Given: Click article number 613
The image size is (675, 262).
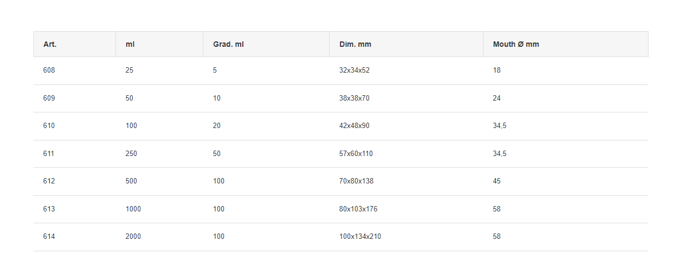Looking at the screenshot, I should point(49,209).
